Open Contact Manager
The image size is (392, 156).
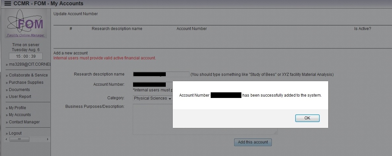coord(24,122)
